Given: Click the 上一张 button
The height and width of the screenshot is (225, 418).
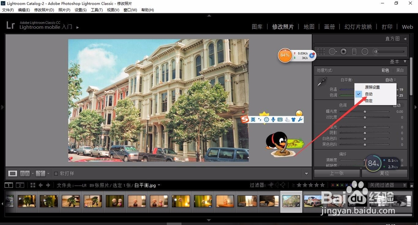Looking at the screenshot, I should 337,173.
